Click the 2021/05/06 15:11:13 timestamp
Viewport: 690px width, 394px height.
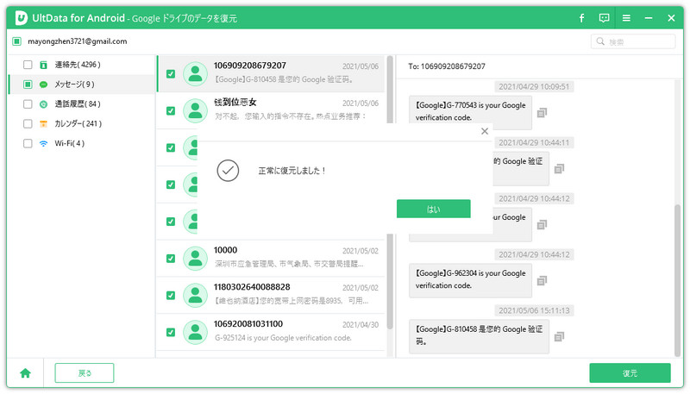[534, 310]
